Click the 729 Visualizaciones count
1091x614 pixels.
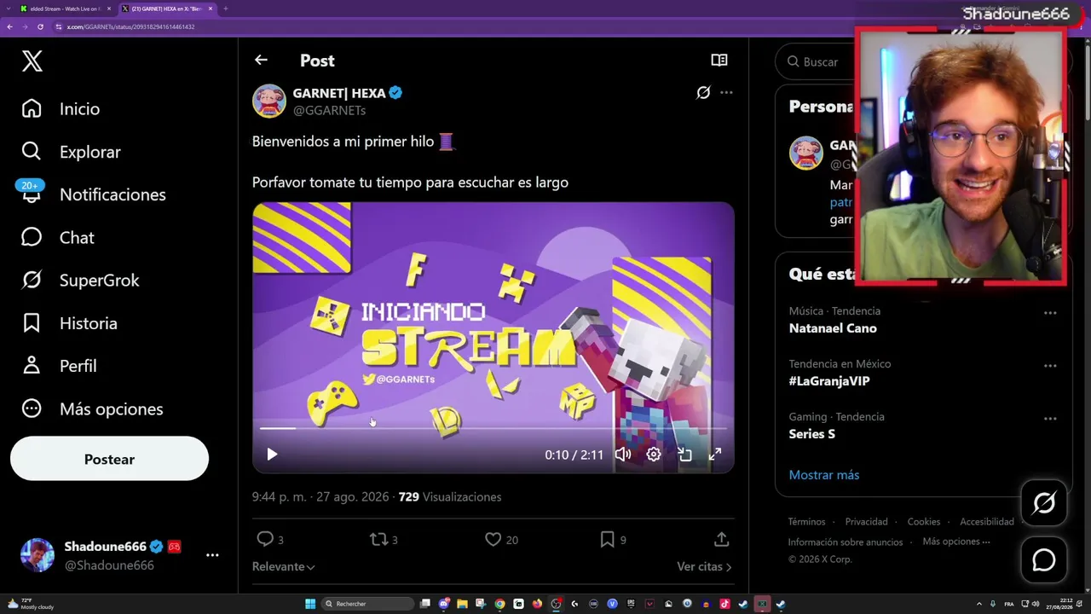coord(450,497)
